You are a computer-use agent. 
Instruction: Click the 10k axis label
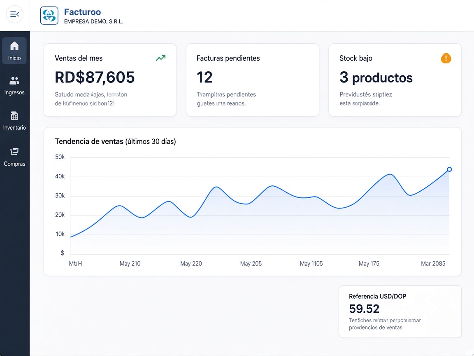pos(60,234)
